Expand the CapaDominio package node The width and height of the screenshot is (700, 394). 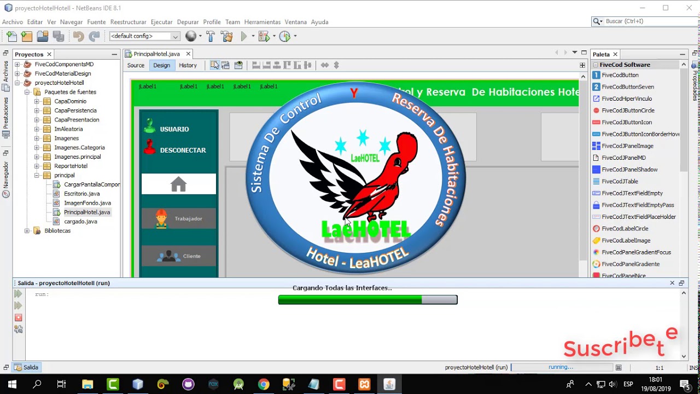37,101
